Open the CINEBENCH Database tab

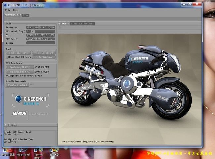pyautogui.click(x=82, y=24)
